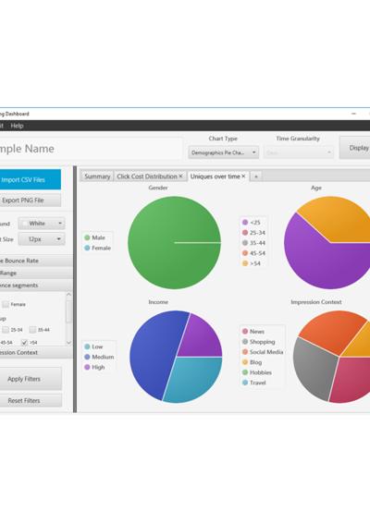The width and height of the screenshot is (370, 523).
Task: Open the Help menu
Action: pyautogui.click(x=17, y=126)
